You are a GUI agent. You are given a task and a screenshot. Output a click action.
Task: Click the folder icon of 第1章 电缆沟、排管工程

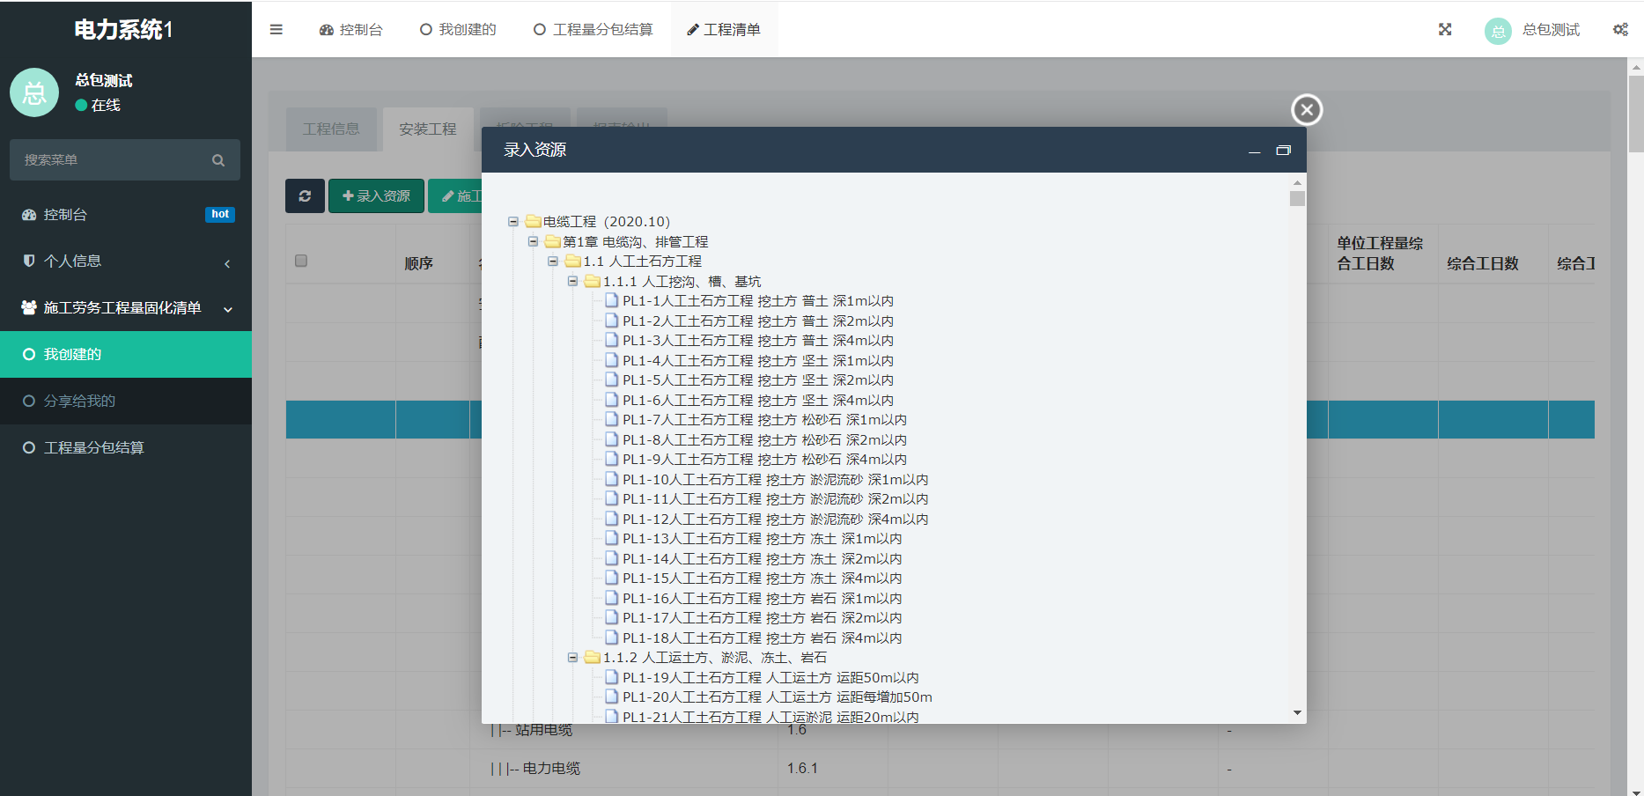[552, 241]
